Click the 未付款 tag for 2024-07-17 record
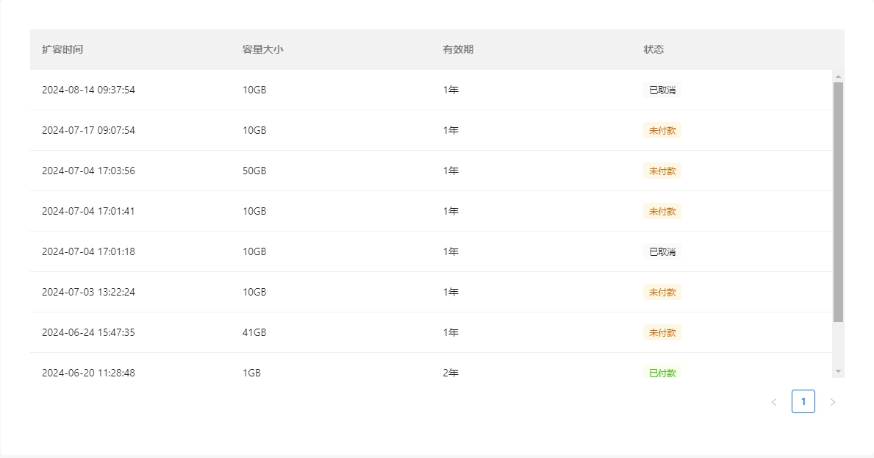The image size is (874, 458). click(x=662, y=131)
